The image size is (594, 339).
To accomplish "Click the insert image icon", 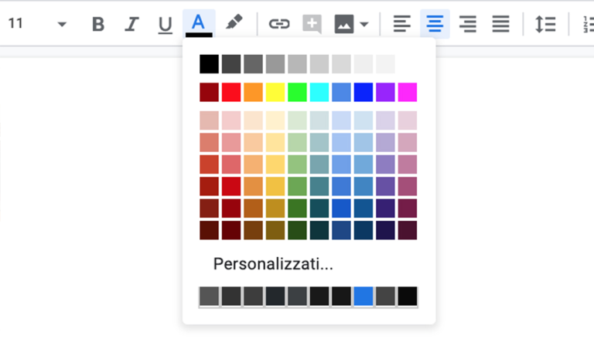I will [344, 24].
